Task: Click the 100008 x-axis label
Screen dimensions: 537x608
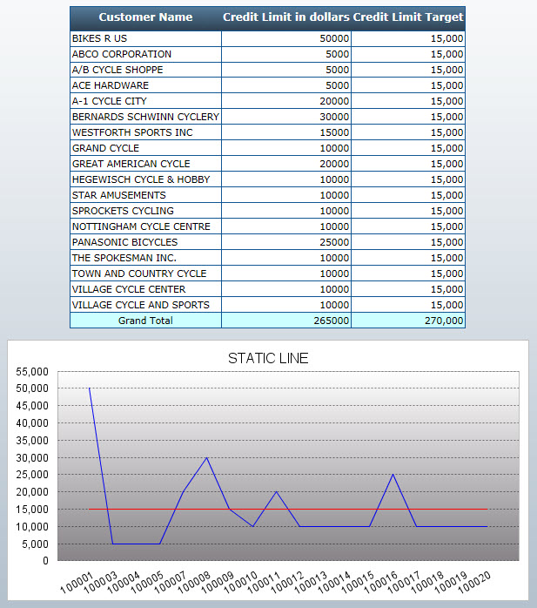Action: pyautogui.click(x=194, y=583)
